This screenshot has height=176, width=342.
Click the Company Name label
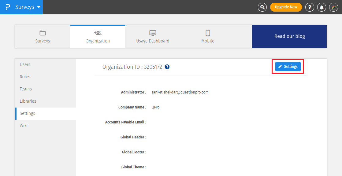click(132, 107)
